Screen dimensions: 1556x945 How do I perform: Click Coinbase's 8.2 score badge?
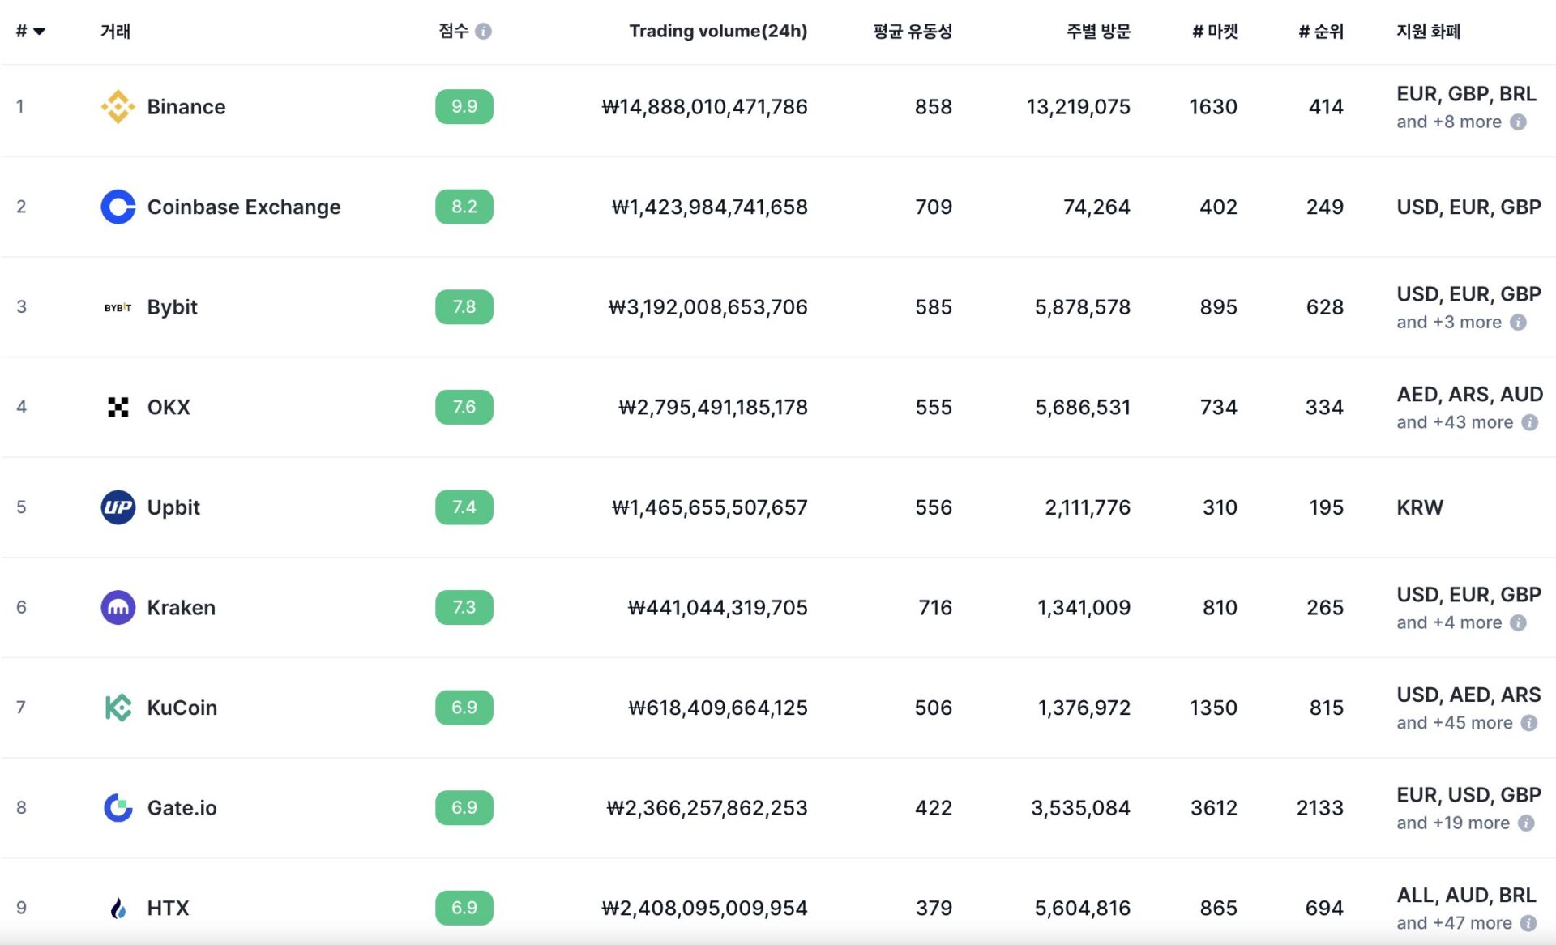click(x=464, y=207)
